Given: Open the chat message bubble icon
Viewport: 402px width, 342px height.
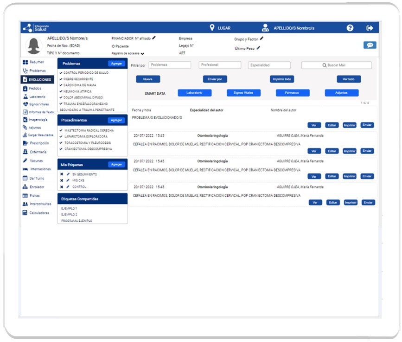Looking at the screenshot, I should tap(370, 45).
